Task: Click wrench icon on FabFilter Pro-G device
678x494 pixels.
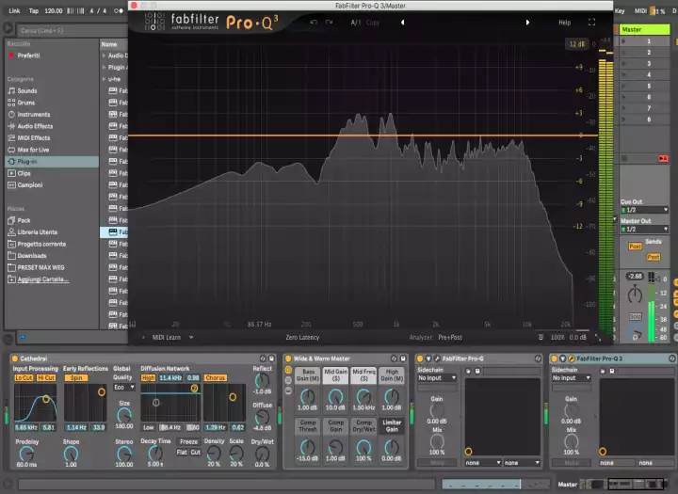Action: click(437, 359)
